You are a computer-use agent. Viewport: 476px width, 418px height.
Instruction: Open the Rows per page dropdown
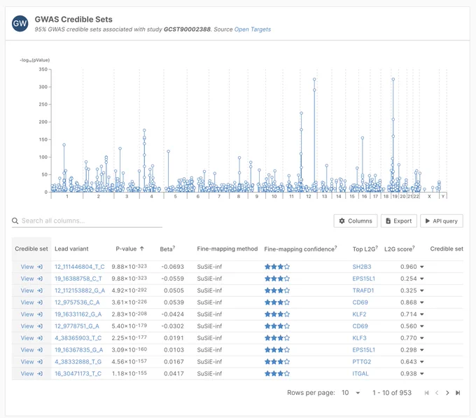click(351, 393)
